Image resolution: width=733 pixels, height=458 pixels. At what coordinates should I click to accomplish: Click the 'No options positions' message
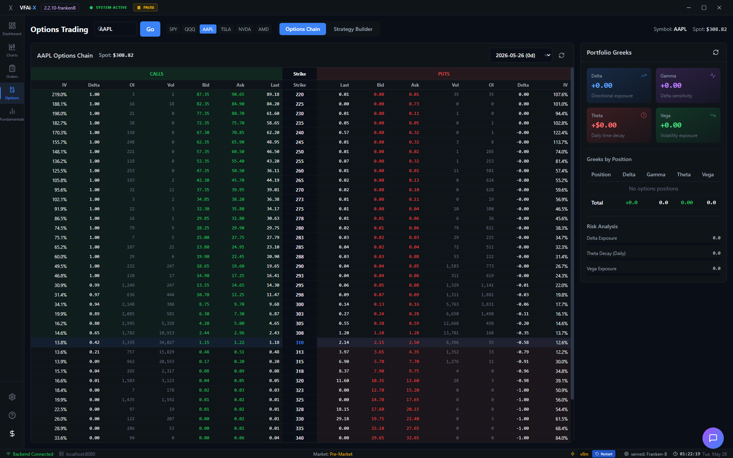(654, 189)
